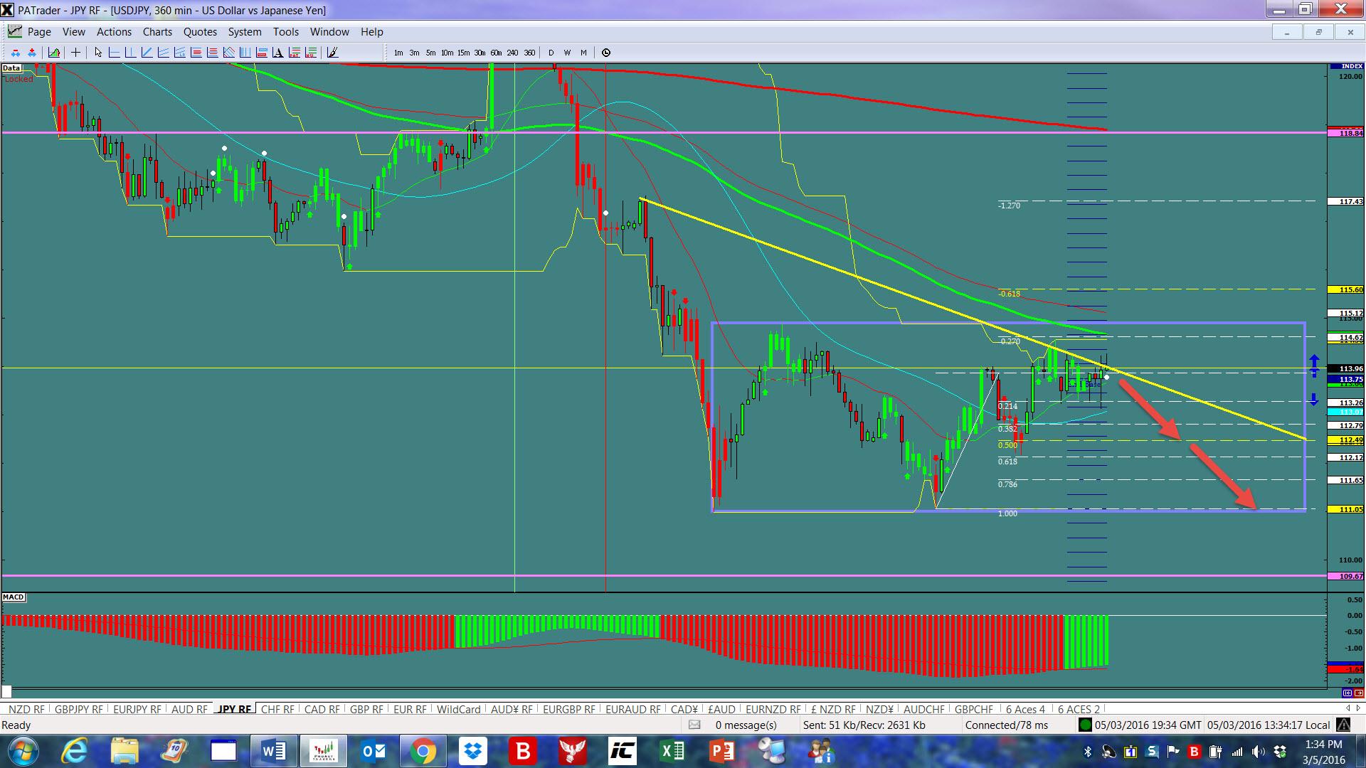
Task: Open Google Chrome from the taskbar
Action: 423,751
